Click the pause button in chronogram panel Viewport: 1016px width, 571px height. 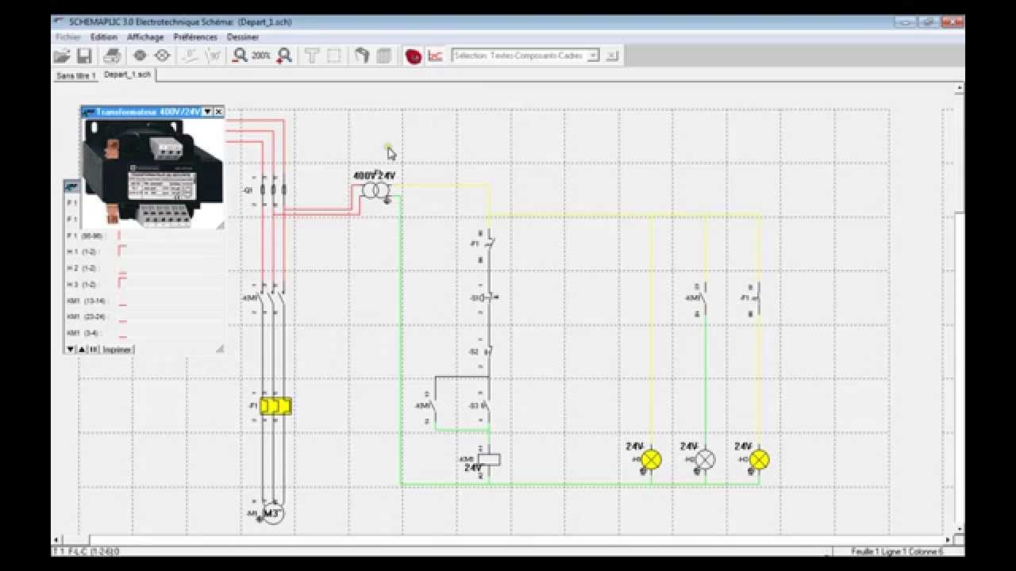(x=94, y=349)
